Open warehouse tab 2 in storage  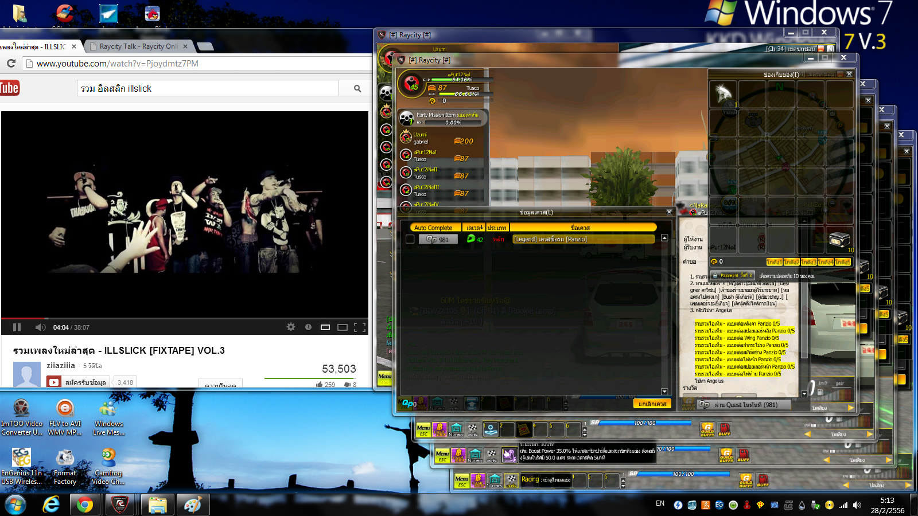(x=792, y=262)
